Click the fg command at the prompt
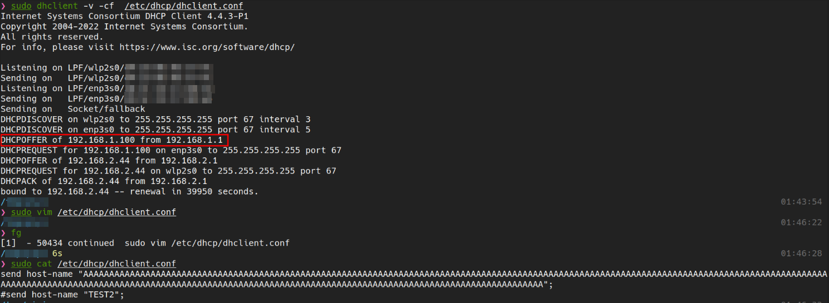 tap(16, 233)
